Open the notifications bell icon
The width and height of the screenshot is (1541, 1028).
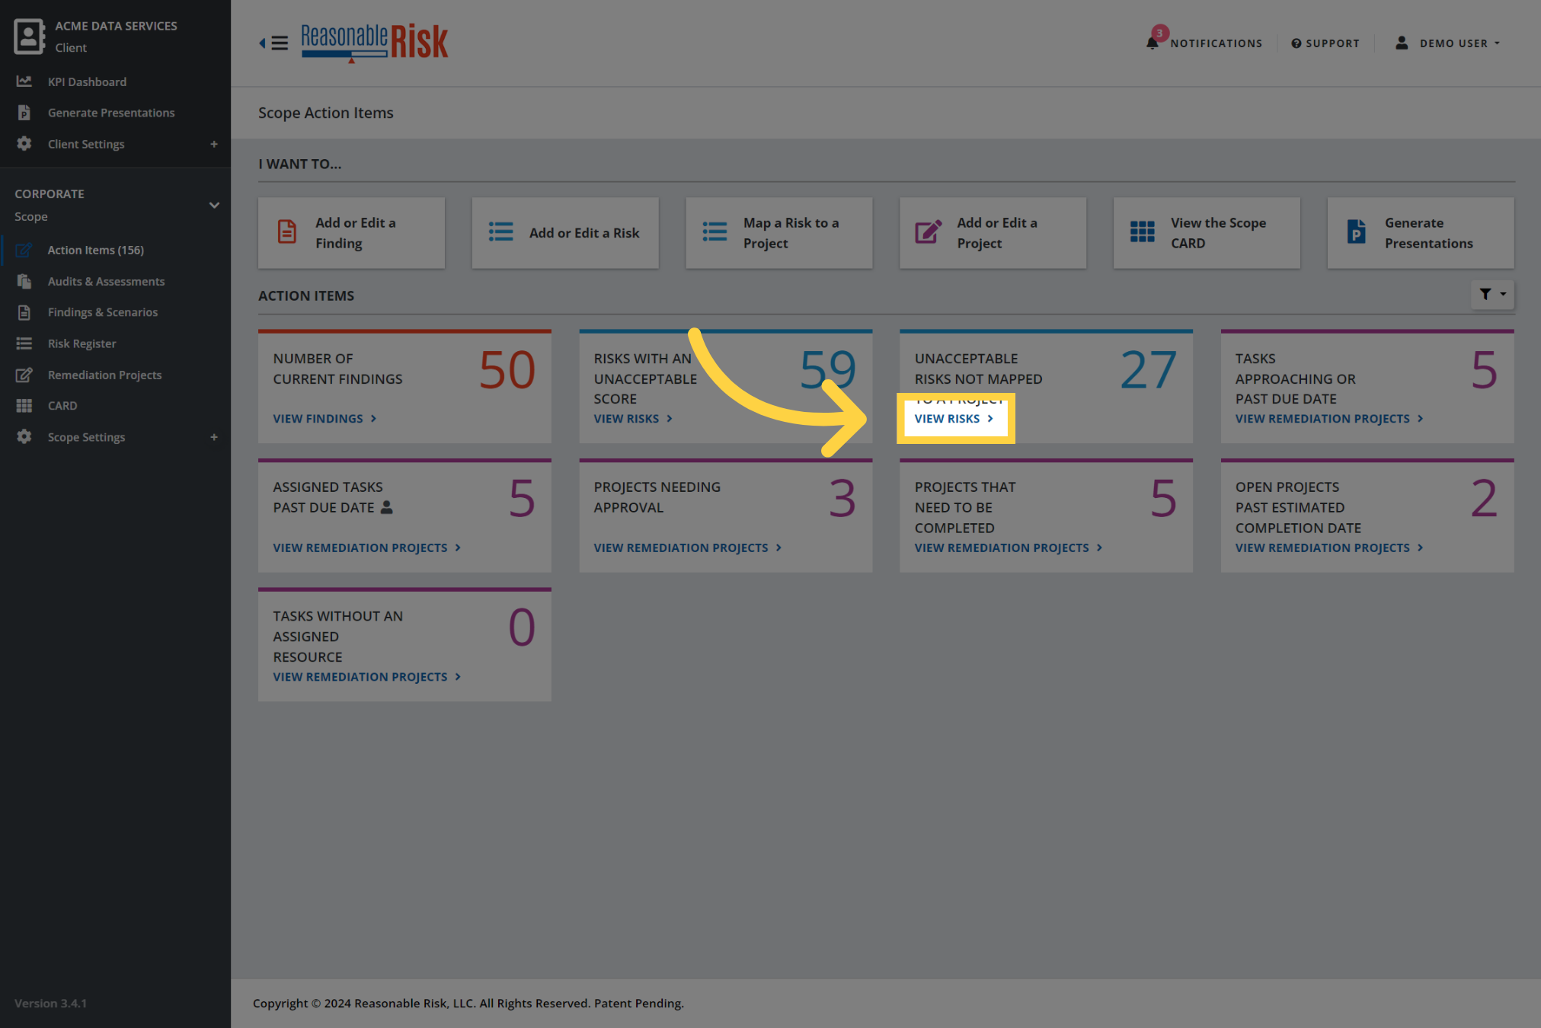(x=1152, y=43)
